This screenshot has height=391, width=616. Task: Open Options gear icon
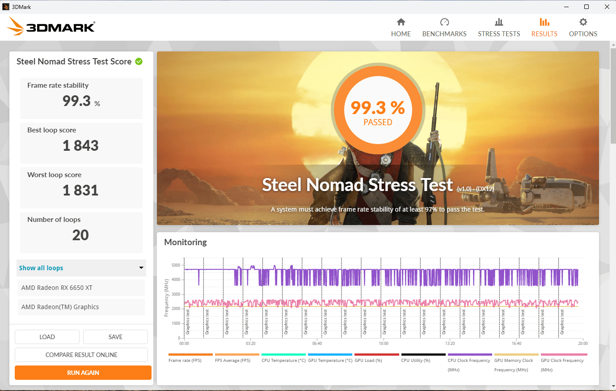click(x=583, y=22)
